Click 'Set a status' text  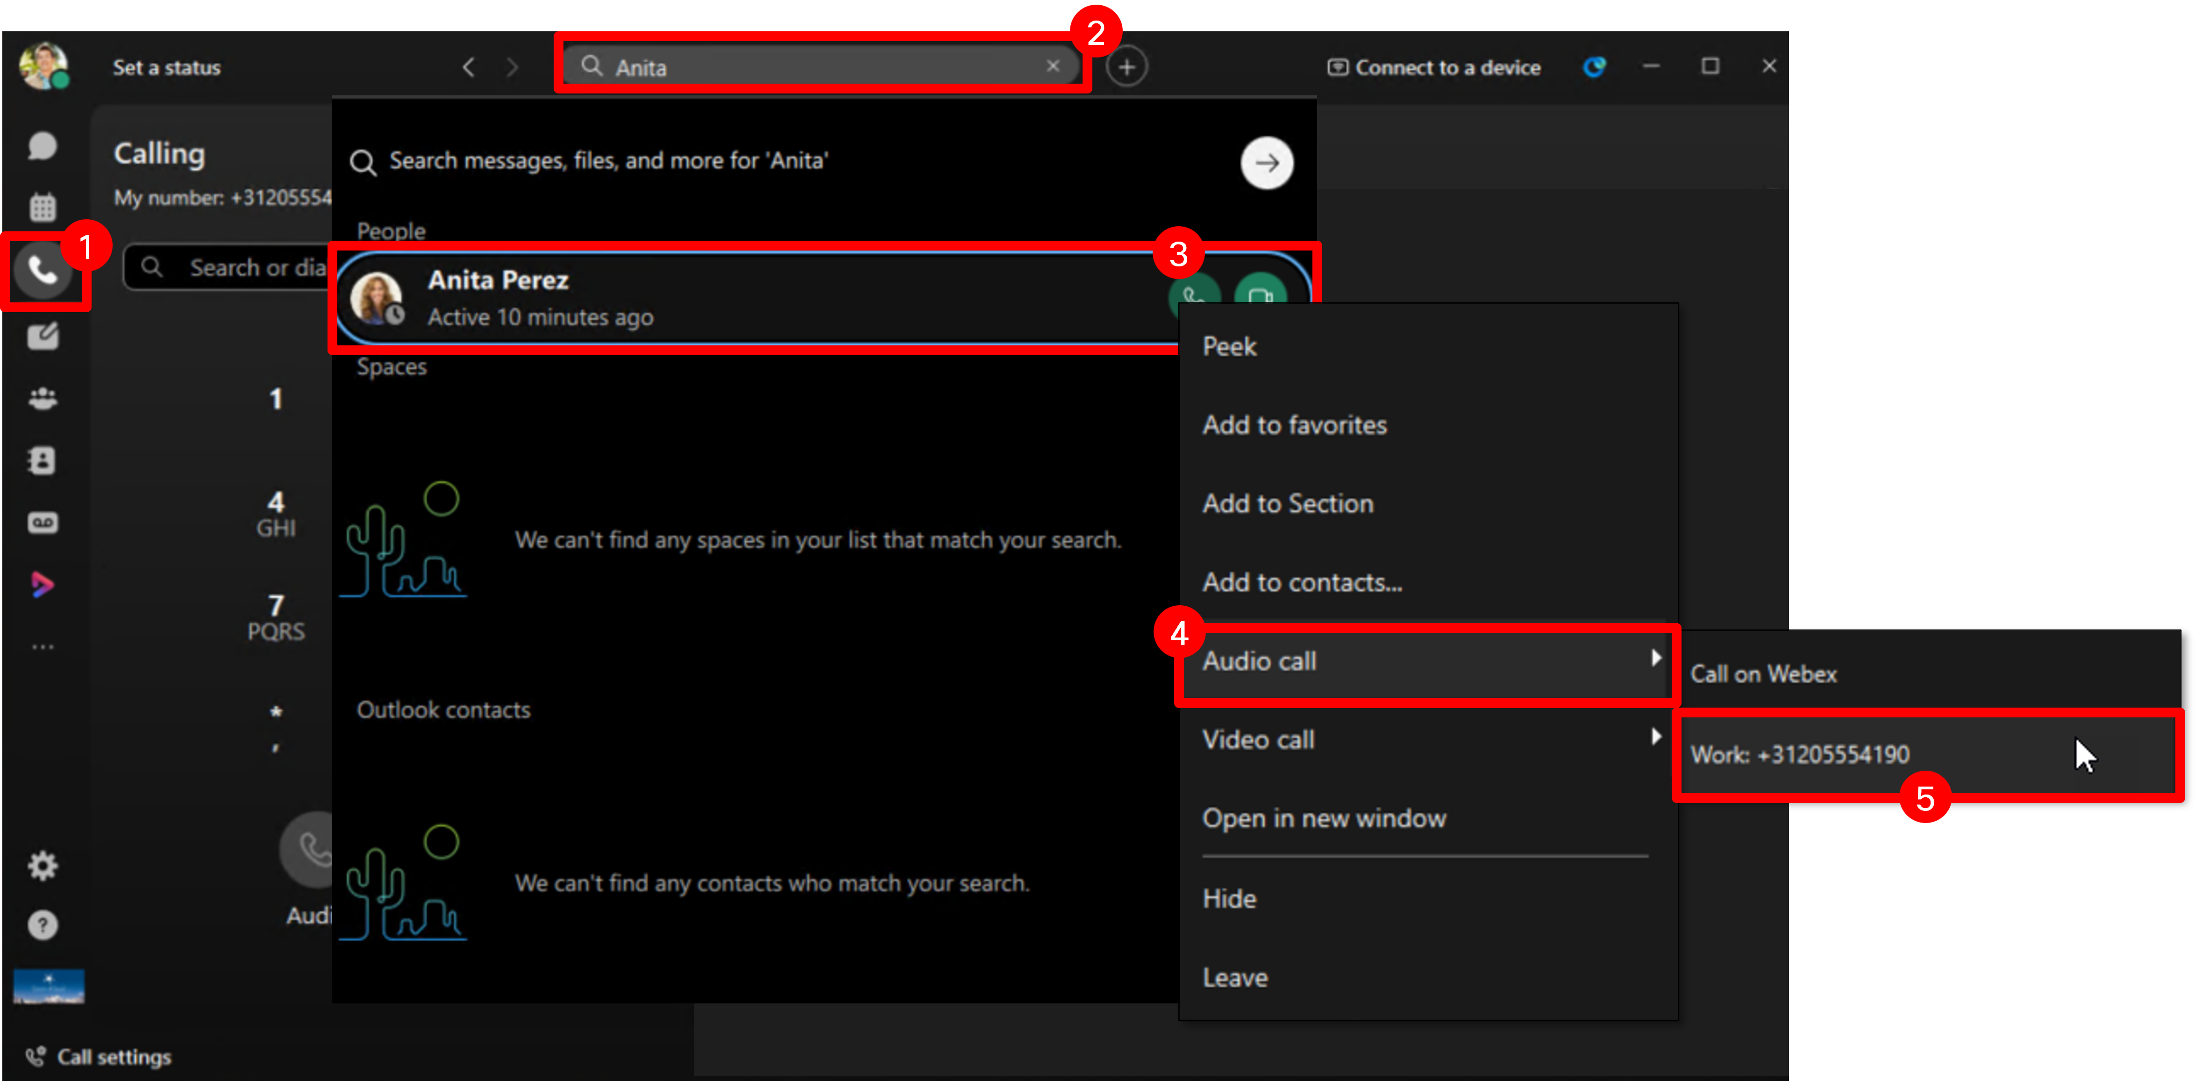tap(166, 67)
